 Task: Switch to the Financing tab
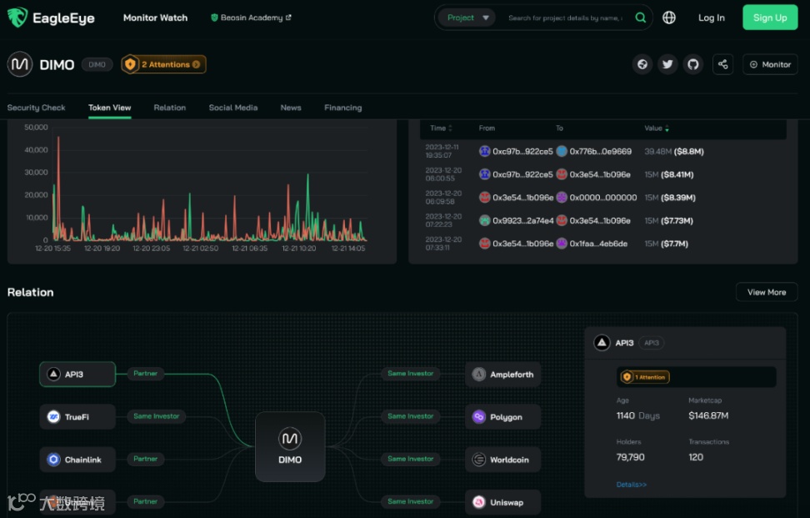(343, 108)
